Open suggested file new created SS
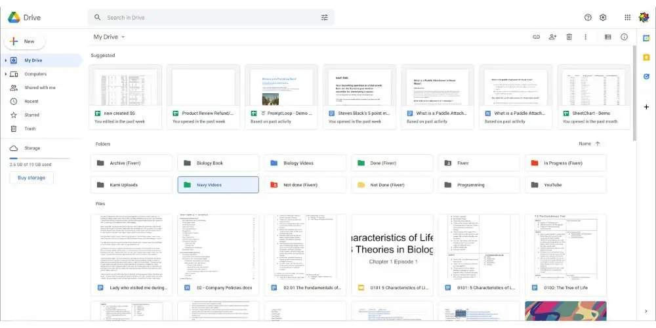This screenshot has height=328, width=656. pyautogui.click(x=125, y=96)
